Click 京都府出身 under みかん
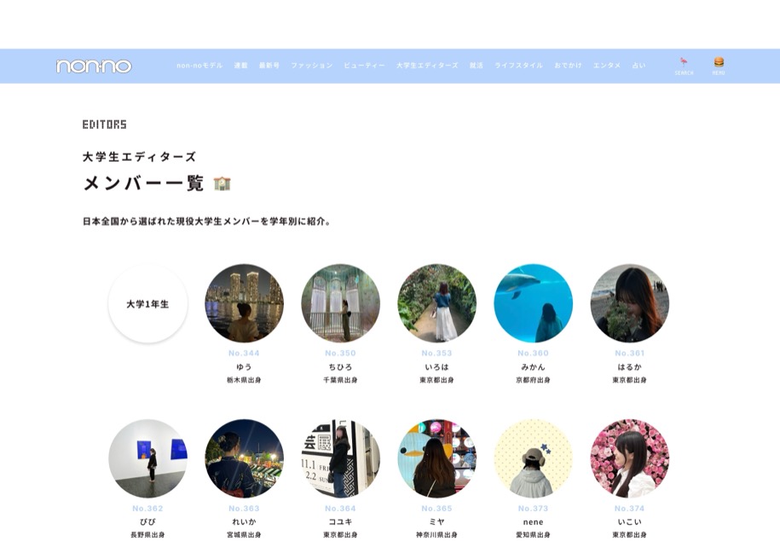Screen dimensions: 780x541 (x=534, y=380)
